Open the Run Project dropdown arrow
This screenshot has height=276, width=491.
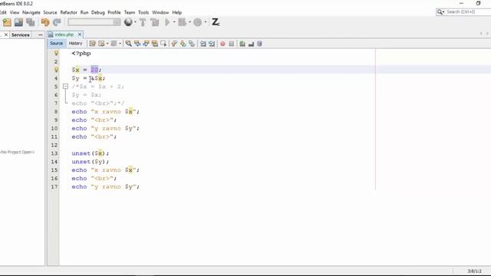[174, 22]
